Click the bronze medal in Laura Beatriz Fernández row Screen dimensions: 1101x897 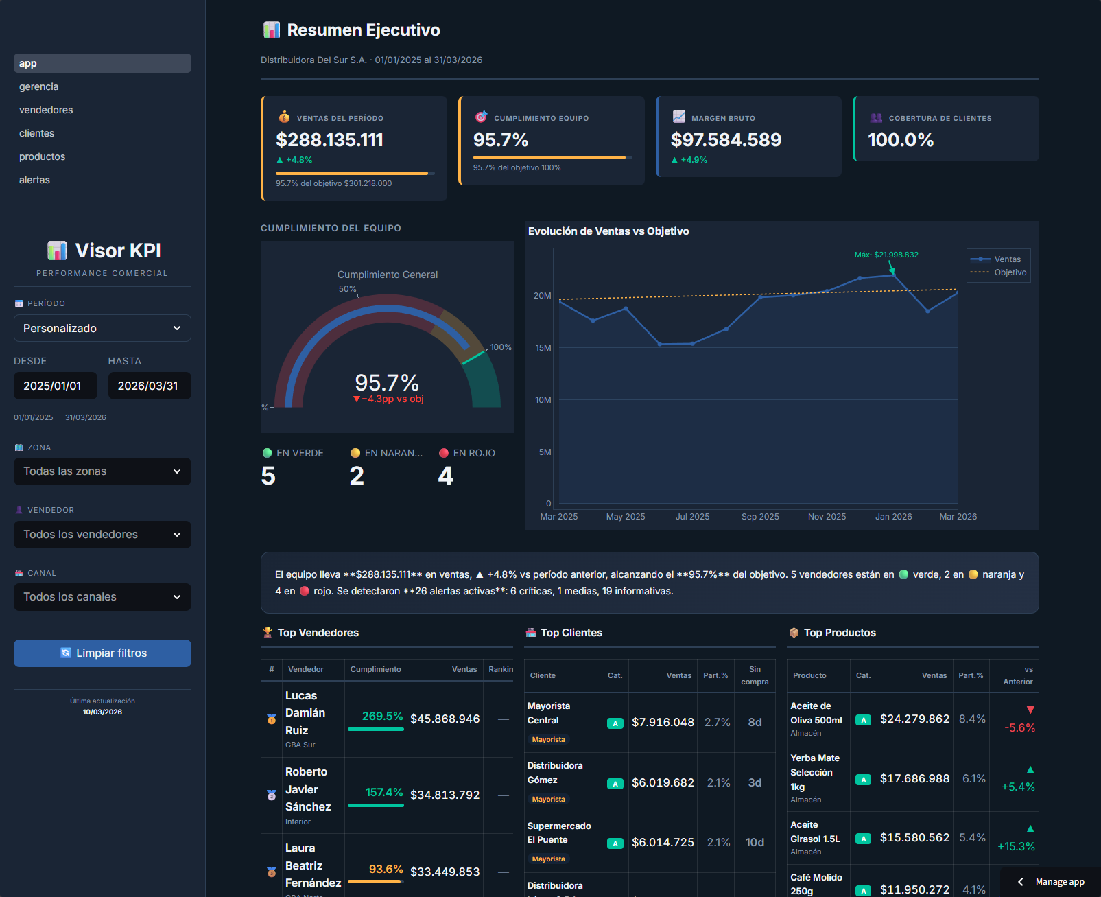tap(272, 872)
